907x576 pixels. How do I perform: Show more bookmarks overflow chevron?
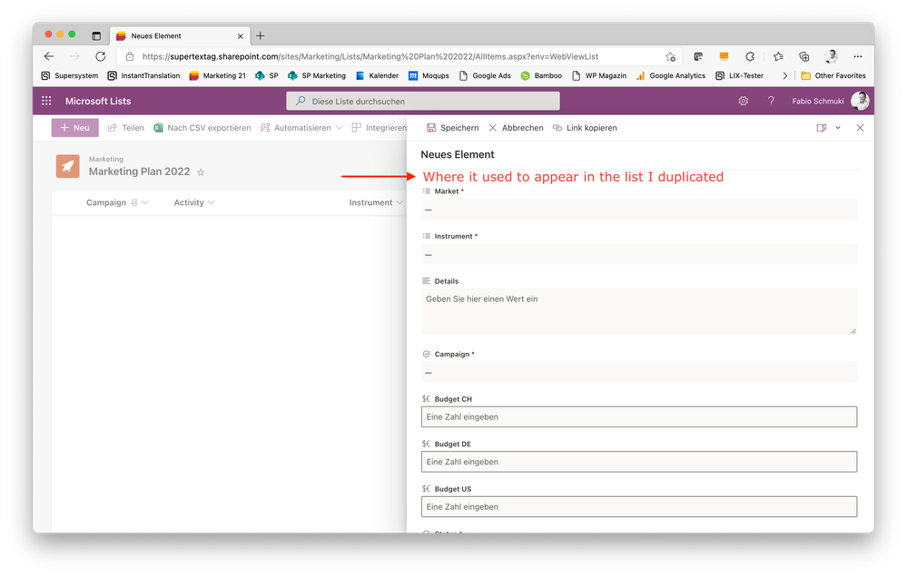(785, 75)
